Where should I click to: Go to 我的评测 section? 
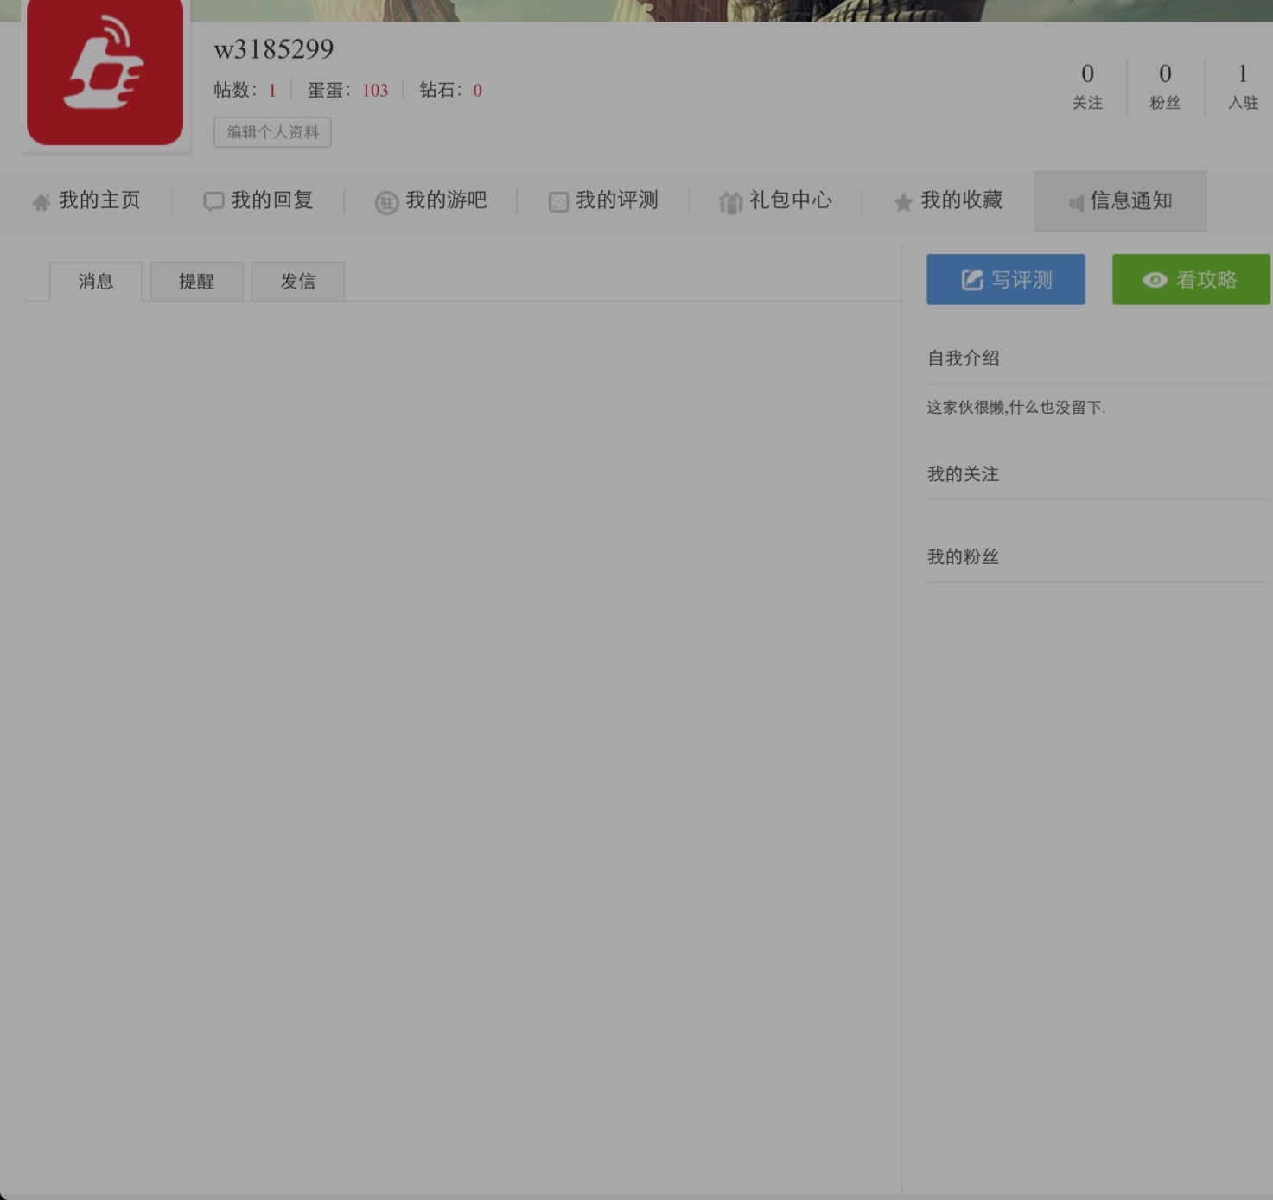[604, 201]
